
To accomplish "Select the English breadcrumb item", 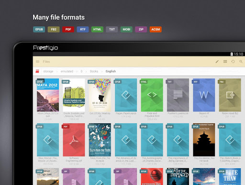I will tap(111, 71).
